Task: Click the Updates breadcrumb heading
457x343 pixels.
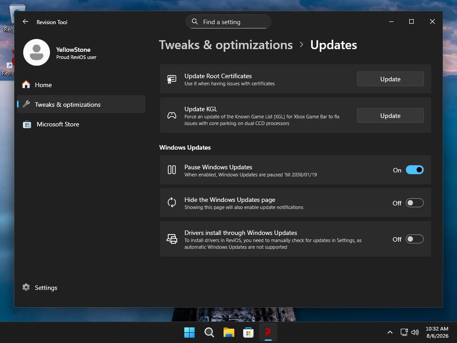Action: [x=333, y=45]
